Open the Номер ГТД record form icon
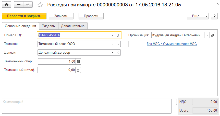The height and width of the screenshot is (116, 220). pyautogui.click(x=118, y=35)
